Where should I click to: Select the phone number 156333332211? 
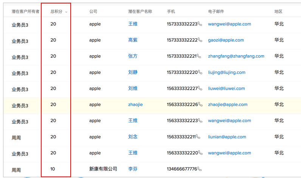click(x=181, y=137)
